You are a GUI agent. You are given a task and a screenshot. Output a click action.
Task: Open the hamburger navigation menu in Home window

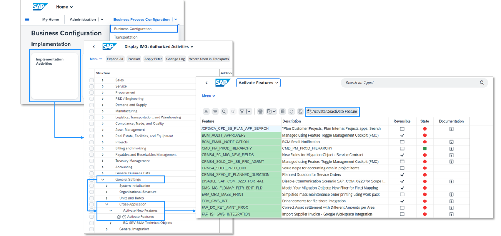click(27, 19)
